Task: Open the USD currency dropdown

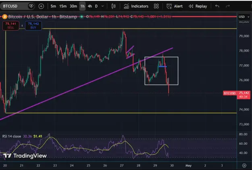Action: [x=244, y=17]
